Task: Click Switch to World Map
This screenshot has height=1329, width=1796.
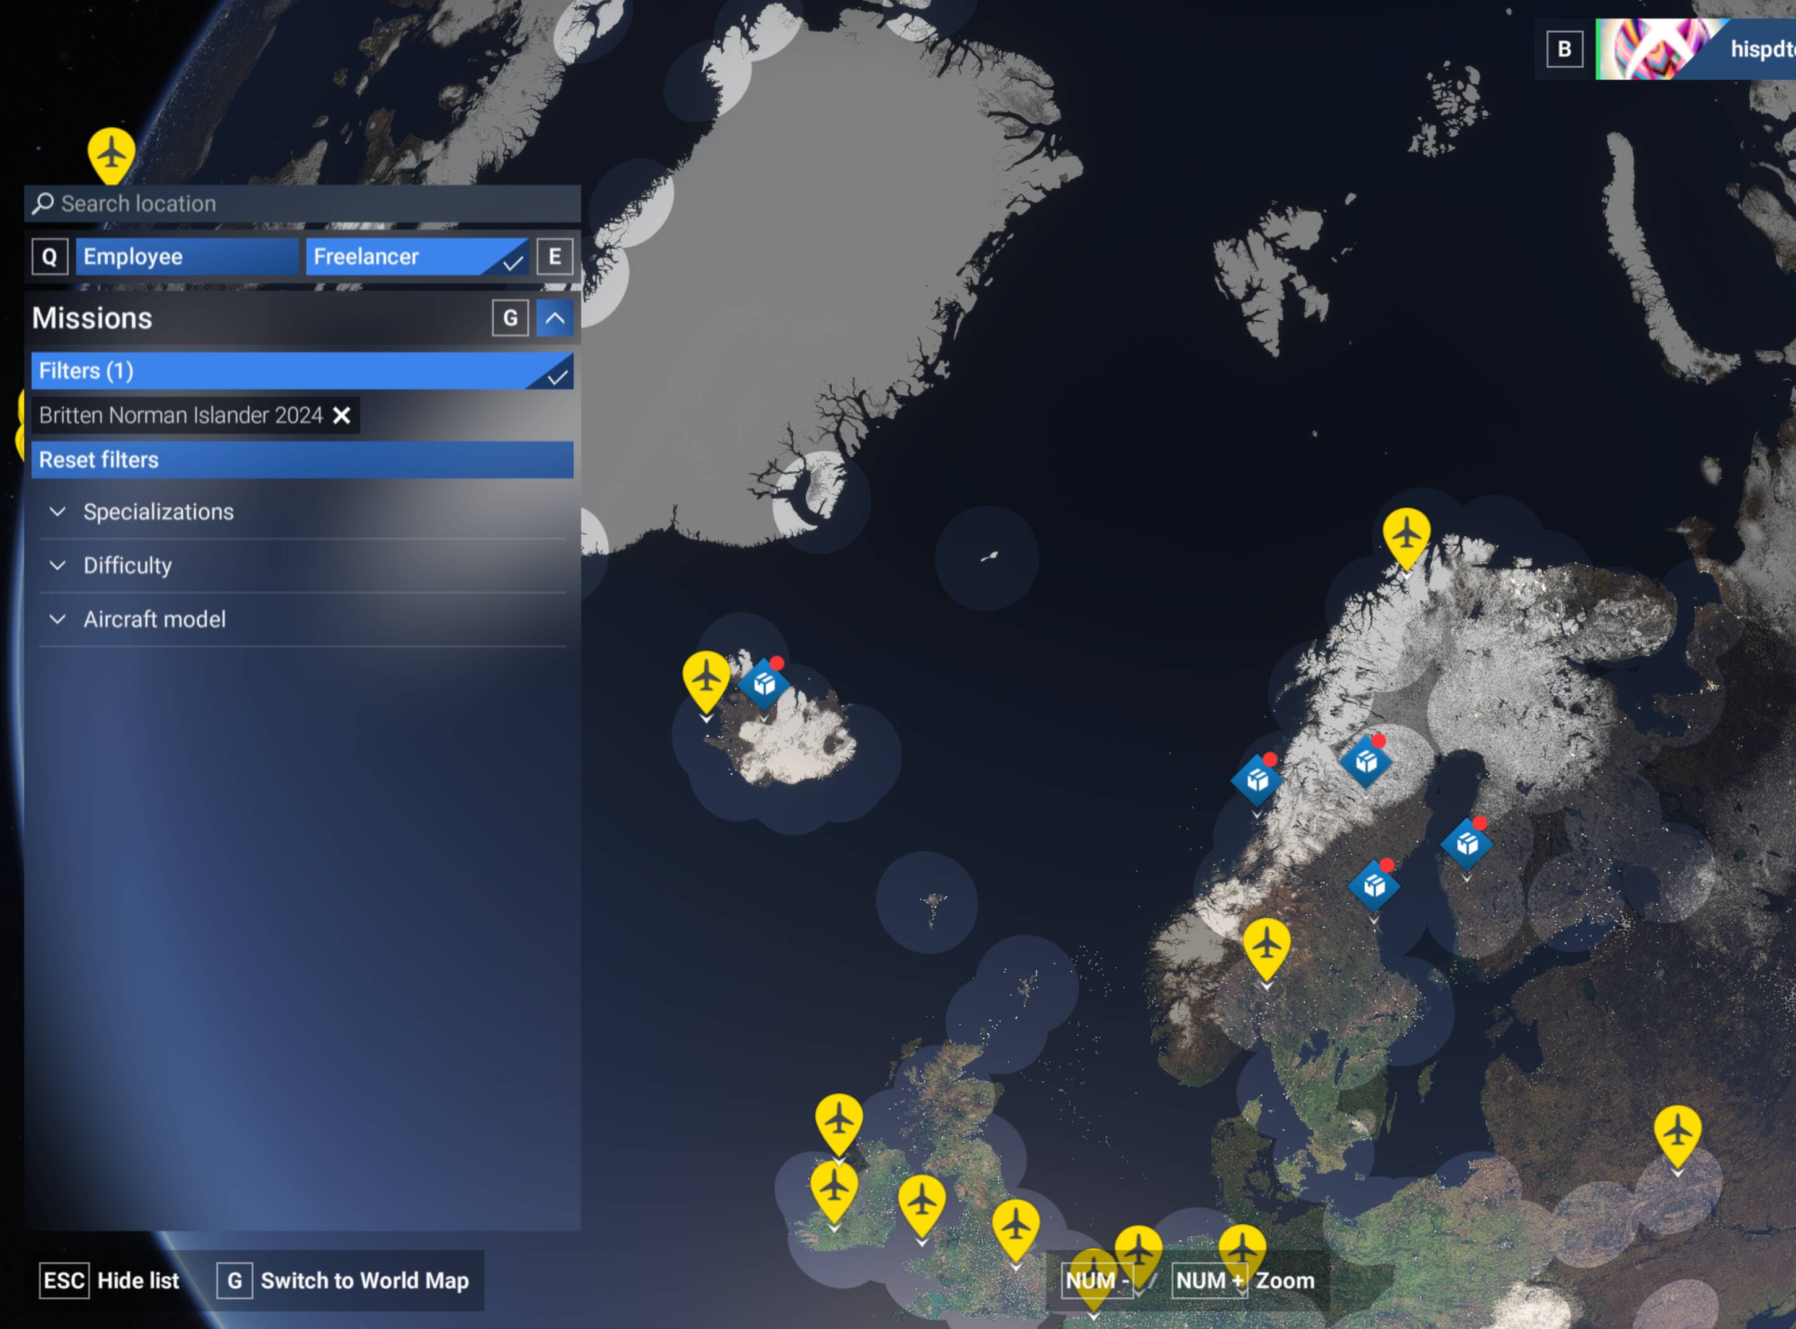Action: click(364, 1280)
